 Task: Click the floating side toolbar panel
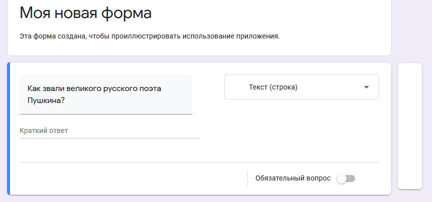point(410,125)
